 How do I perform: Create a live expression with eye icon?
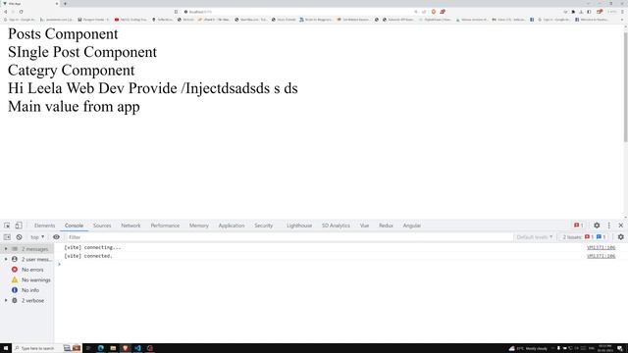[56, 237]
